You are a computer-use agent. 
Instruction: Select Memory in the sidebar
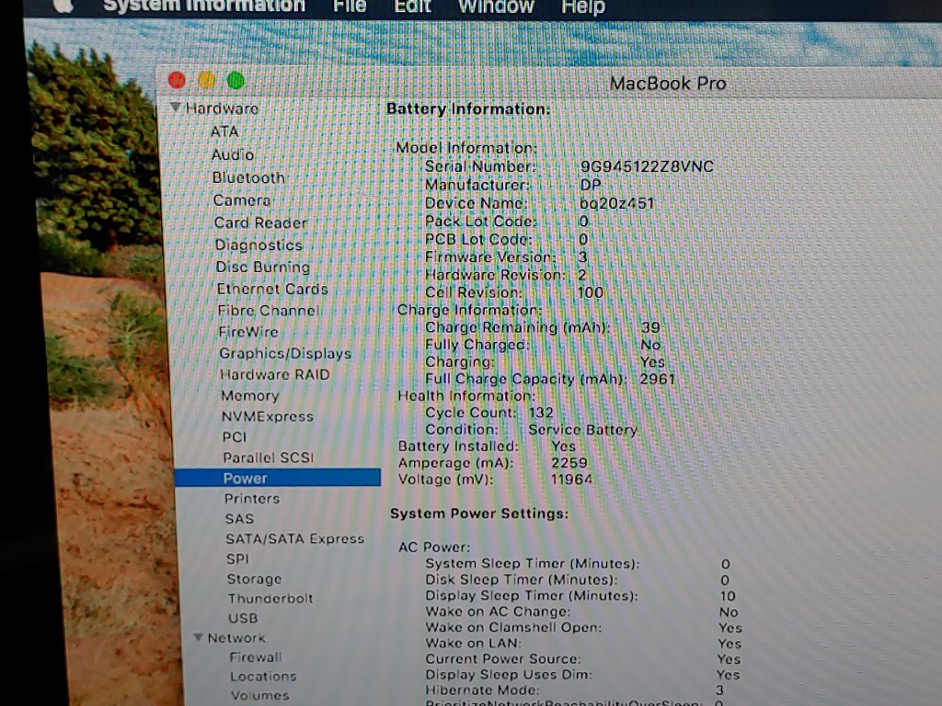(250, 395)
